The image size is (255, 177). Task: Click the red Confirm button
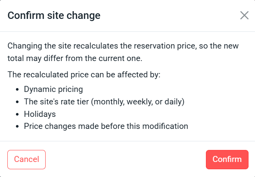[x=227, y=159]
